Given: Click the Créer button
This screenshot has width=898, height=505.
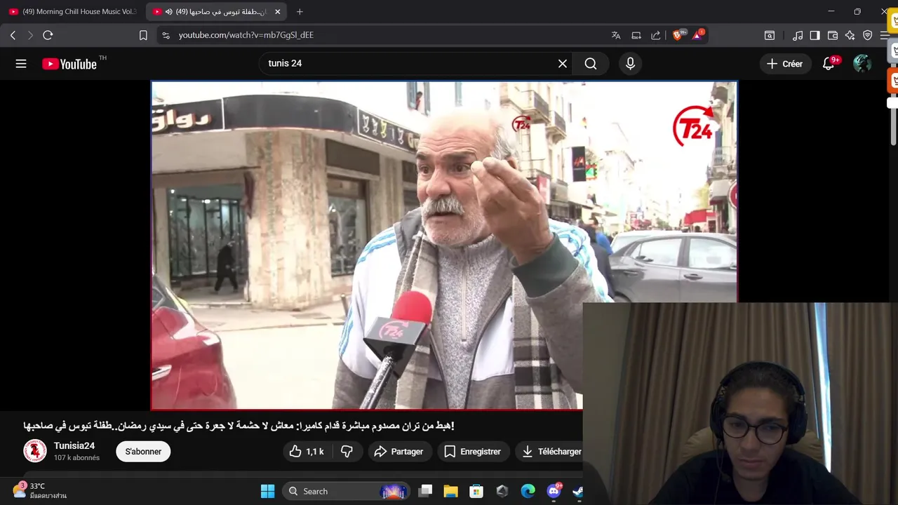Looking at the screenshot, I should (784, 64).
